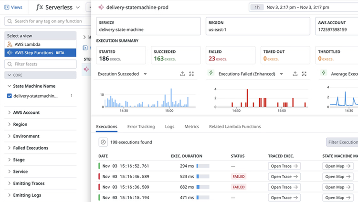Open Executions Failed (Enhanced) dropdown
The image size is (358, 202).
coord(281,74)
